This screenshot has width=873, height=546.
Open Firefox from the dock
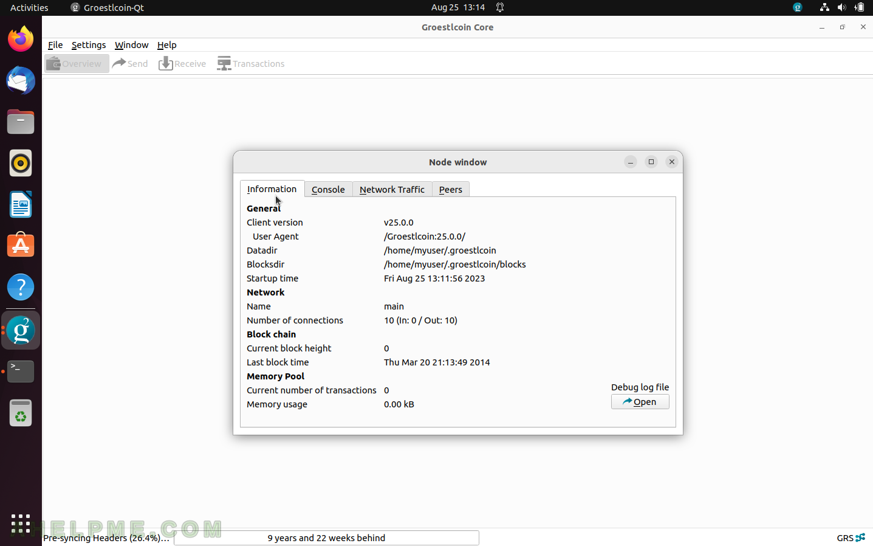(21, 39)
